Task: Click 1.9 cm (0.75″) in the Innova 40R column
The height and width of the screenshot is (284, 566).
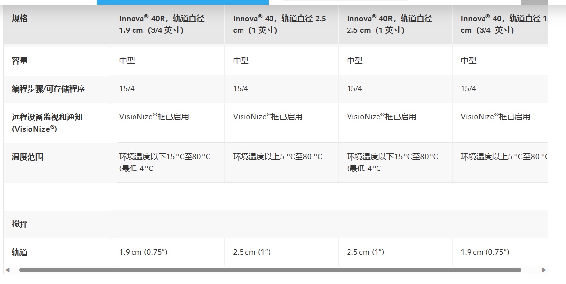Action: tap(143, 252)
